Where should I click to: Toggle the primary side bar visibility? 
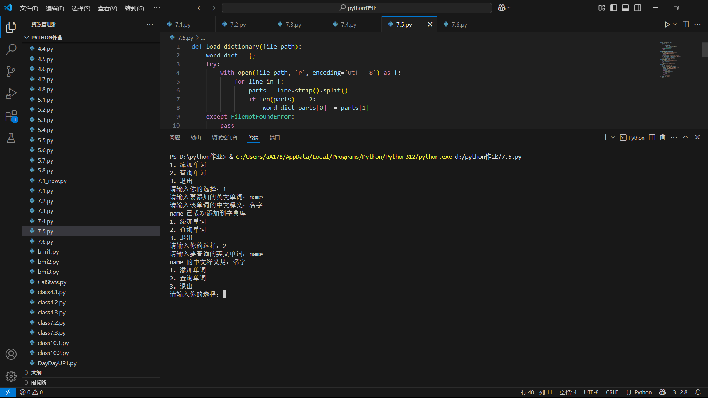click(x=614, y=8)
